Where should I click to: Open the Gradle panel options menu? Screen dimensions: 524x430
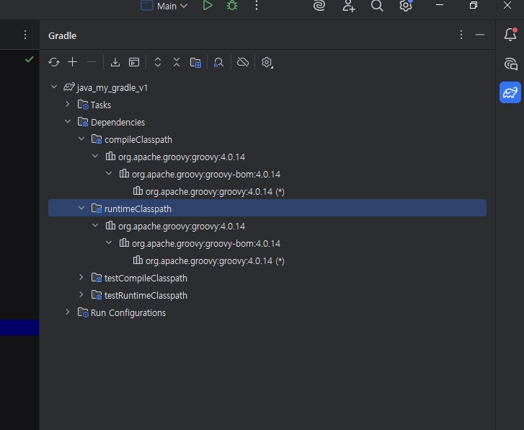461,35
